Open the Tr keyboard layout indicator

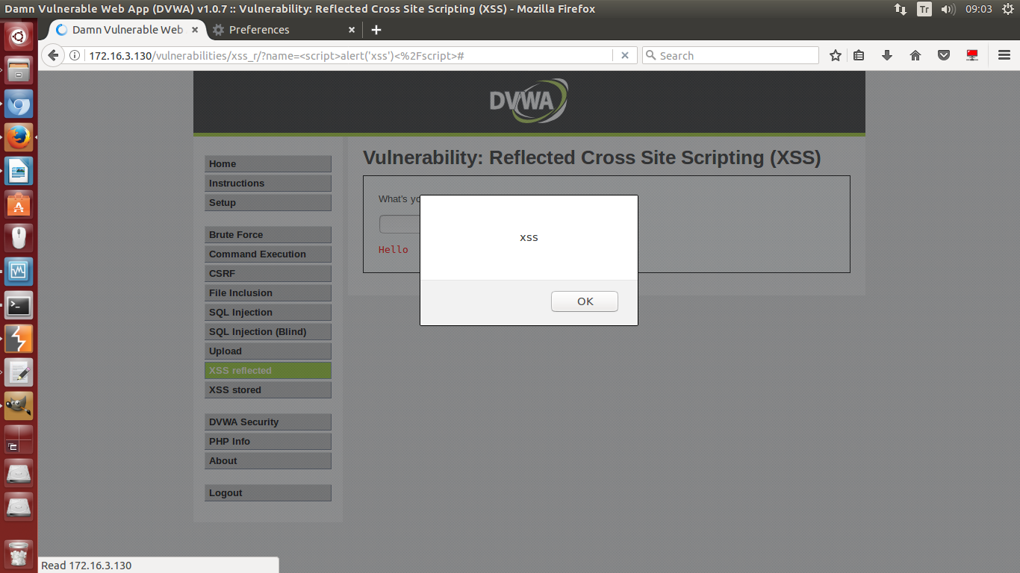pyautogui.click(x=924, y=9)
